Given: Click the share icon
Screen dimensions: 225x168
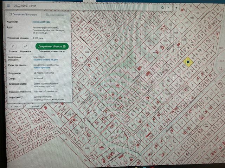Looking at the screenshot, I should click(x=25, y=46).
